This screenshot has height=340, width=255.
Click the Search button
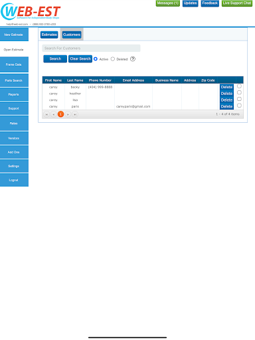coord(55,58)
